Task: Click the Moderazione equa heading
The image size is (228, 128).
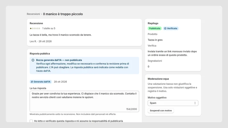Action: pyautogui.click(x=158, y=79)
